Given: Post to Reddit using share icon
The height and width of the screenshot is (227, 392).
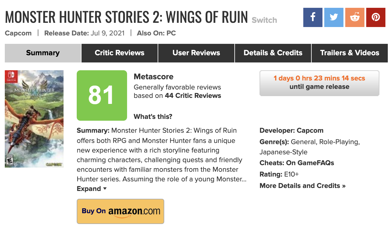Looking at the screenshot, I should point(355,17).
